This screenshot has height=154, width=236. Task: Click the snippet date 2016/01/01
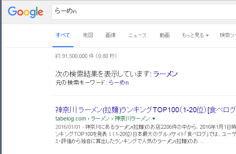click(x=68, y=127)
